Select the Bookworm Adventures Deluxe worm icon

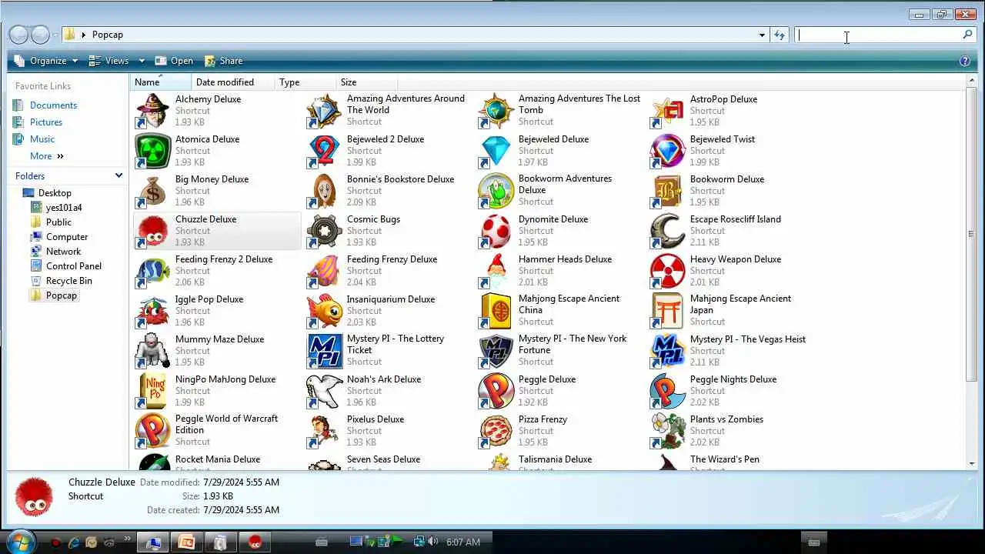point(496,191)
